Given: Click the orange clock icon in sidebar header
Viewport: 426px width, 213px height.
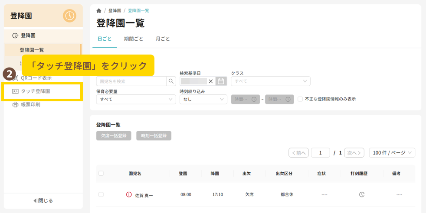Looking at the screenshot, I should (69, 16).
